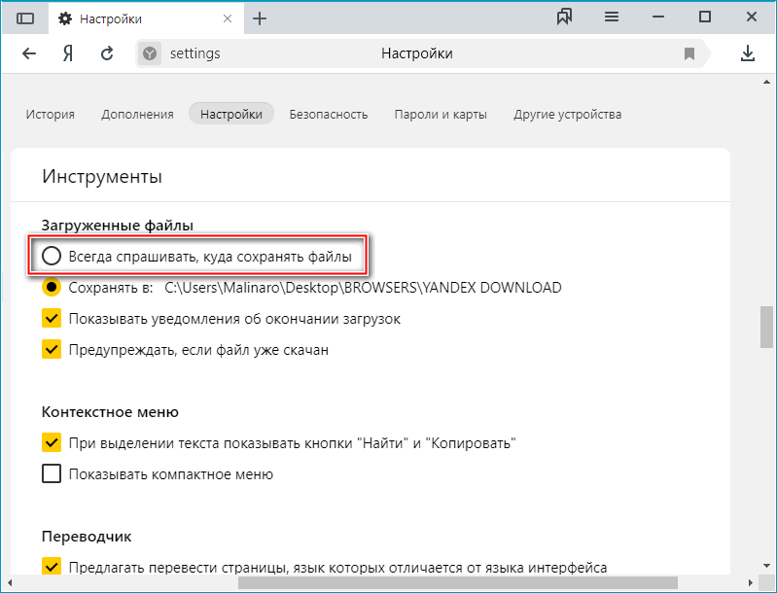Click the site info icon in the address bar
Screen dimensions: 777x593
click(150, 53)
